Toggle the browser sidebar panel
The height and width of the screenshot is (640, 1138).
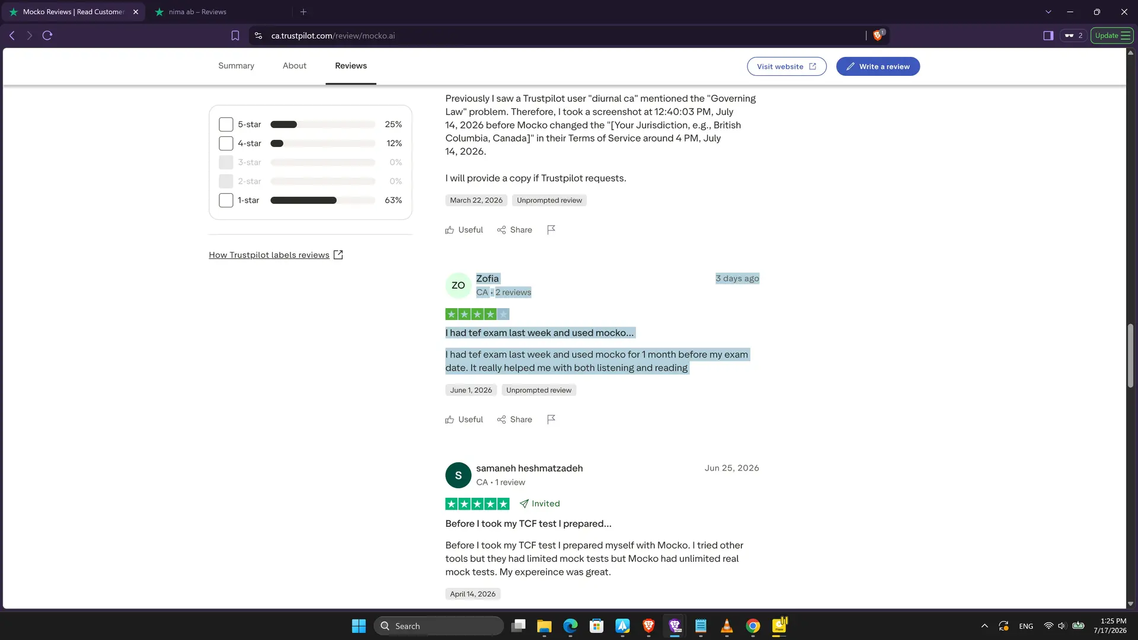[x=1048, y=36]
